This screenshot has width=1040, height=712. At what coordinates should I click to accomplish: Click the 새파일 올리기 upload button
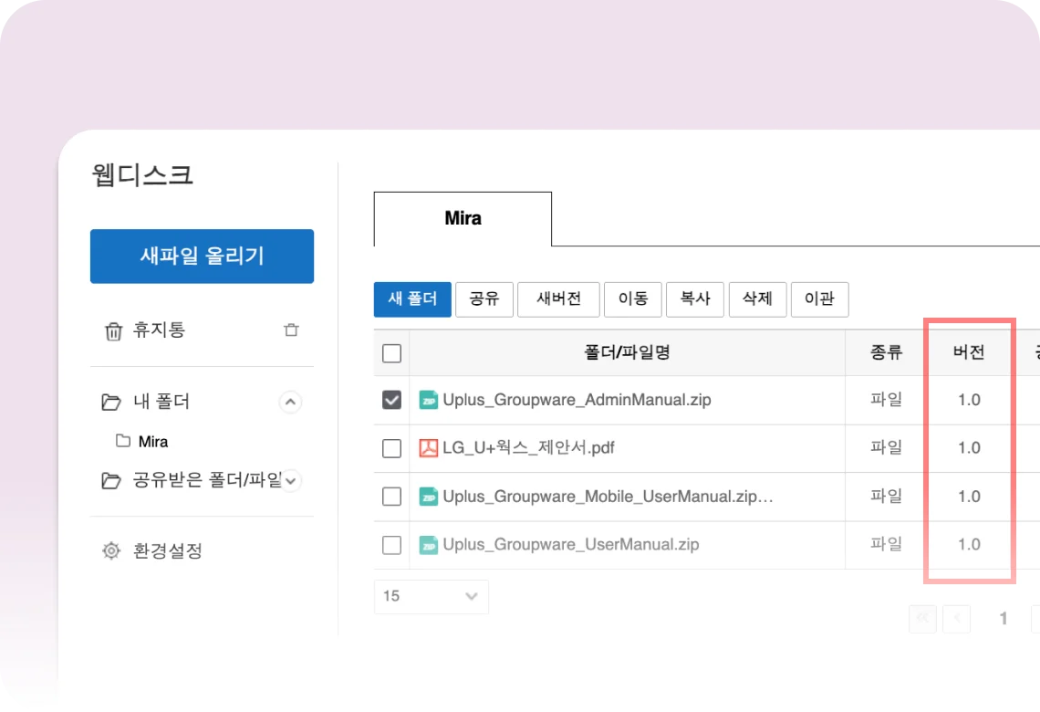(x=202, y=257)
